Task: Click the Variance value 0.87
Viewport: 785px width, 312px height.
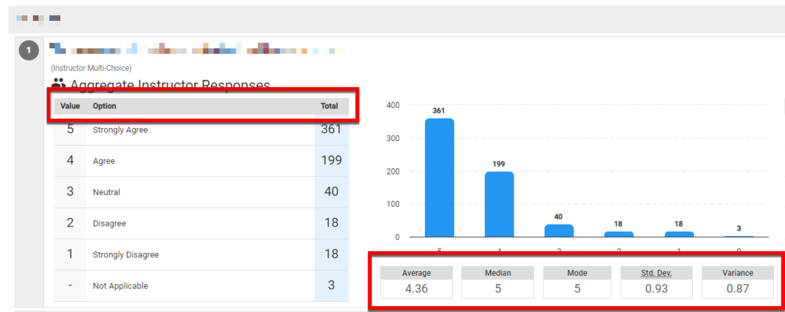Action: [737, 289]
